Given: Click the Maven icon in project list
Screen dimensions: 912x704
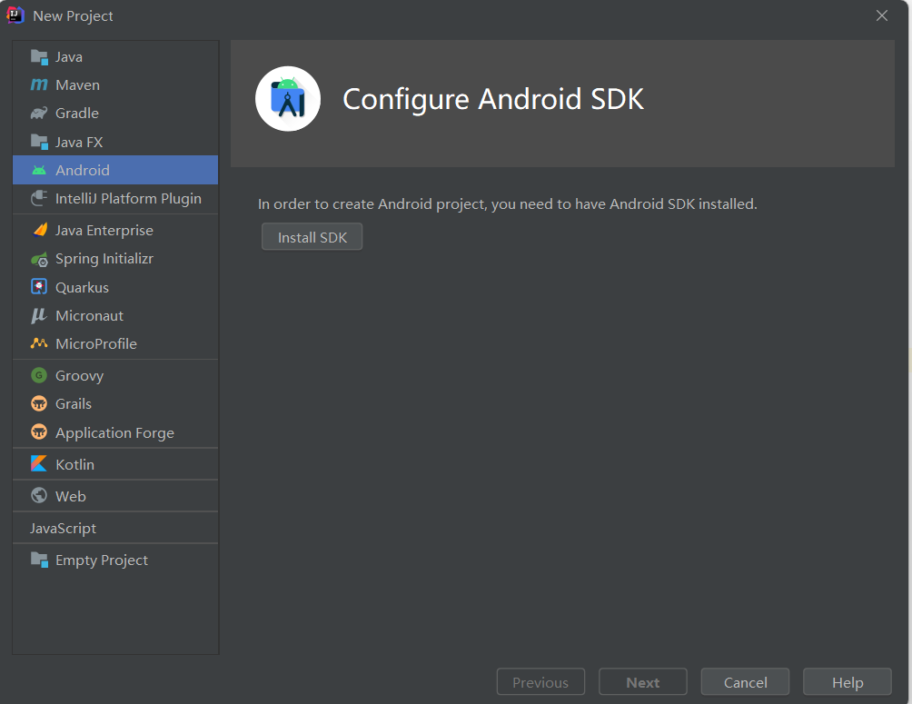Looking at the screenshot, I should pyautogui.click(x=39, y=85).
